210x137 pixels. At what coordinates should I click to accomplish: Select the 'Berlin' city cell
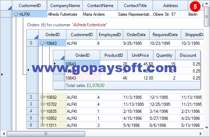[x=196, y=14]
